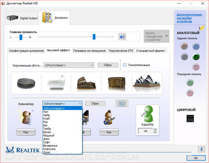The height and width of the screenshot is (163, 209).
Task: Click the gray rear panel jack
Action: point(184,57)
